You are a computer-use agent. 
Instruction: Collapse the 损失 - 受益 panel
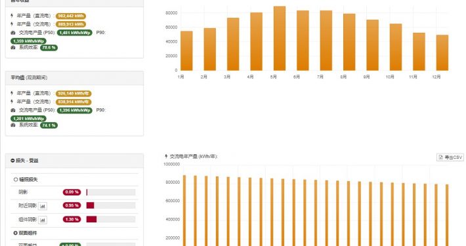pos(12,161)
